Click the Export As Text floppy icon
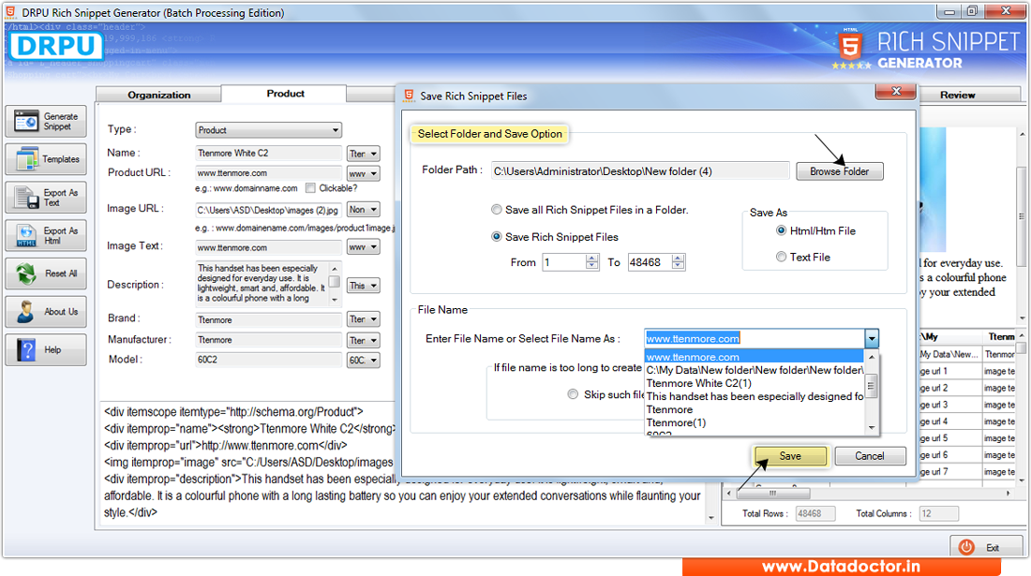Viewport: 1031px width, 576px height. point(27,198)
